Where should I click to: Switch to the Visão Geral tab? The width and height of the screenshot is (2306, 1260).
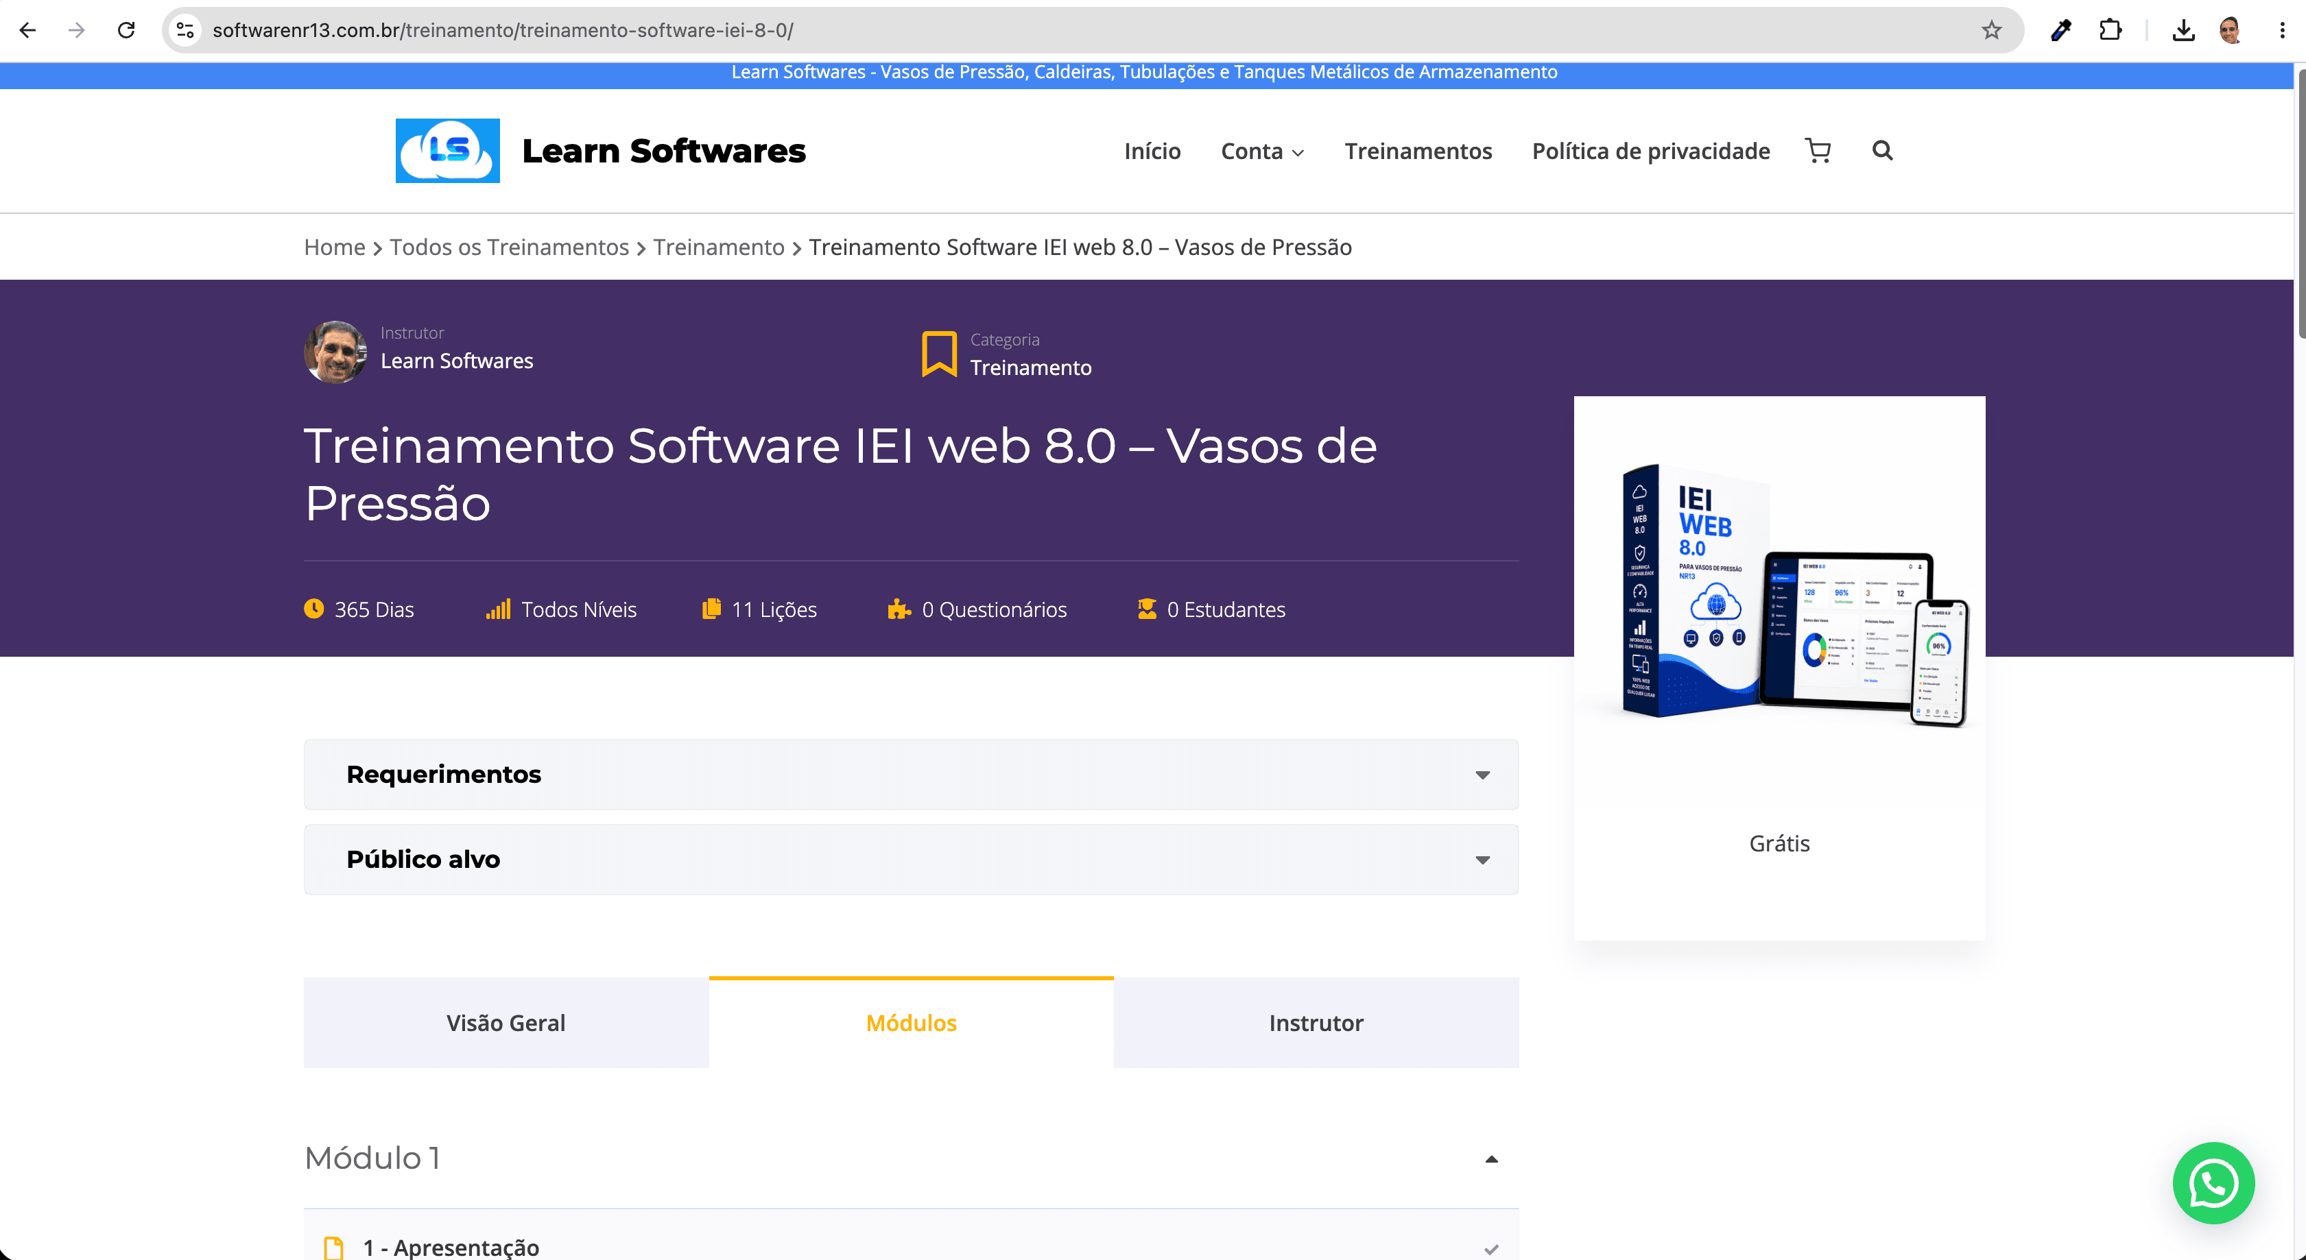[x=506, y=1022]
